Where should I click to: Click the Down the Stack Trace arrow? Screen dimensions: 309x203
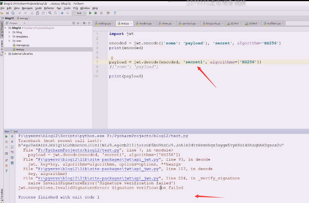click(x=12, y=142)
